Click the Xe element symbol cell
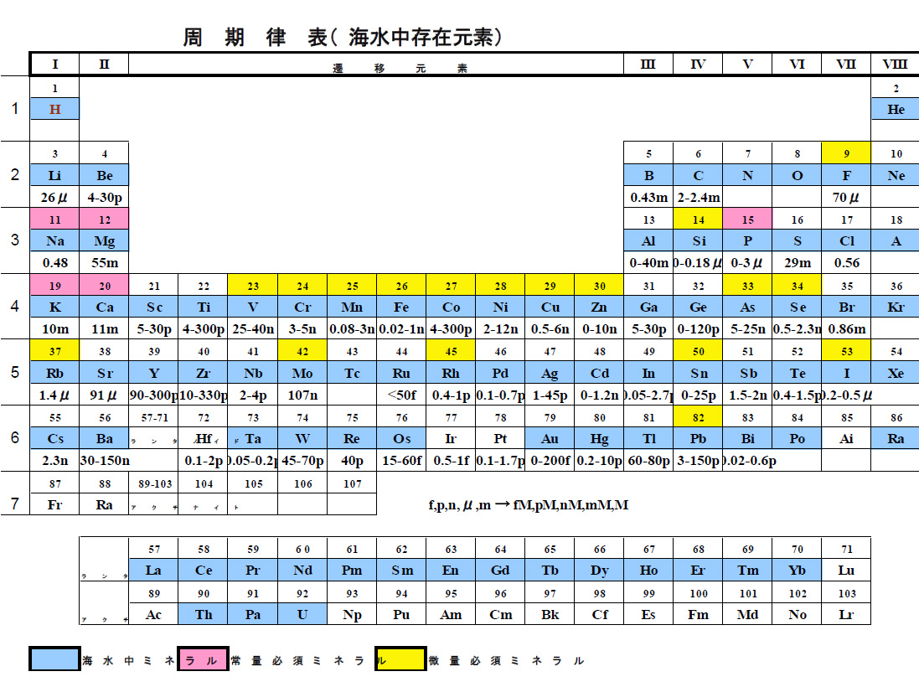This screenshot has width=919, height=687. pos(896,374)
